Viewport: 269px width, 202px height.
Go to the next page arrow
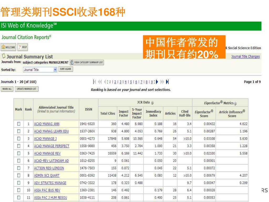click(157, 82)
